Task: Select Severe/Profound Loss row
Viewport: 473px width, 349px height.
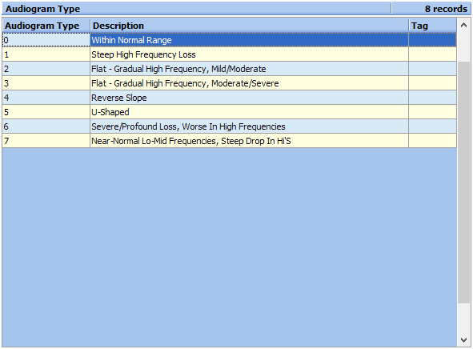Action: (x=229, y=126)
